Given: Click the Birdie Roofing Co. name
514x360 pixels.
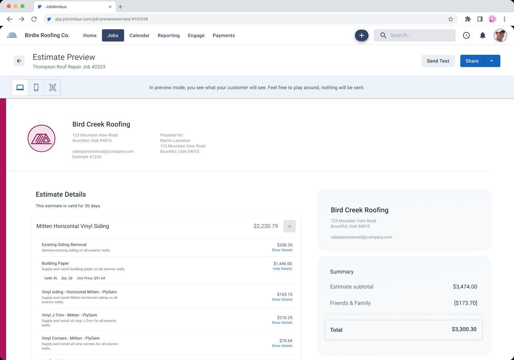Looking at the screenshot, I should 47,35.
